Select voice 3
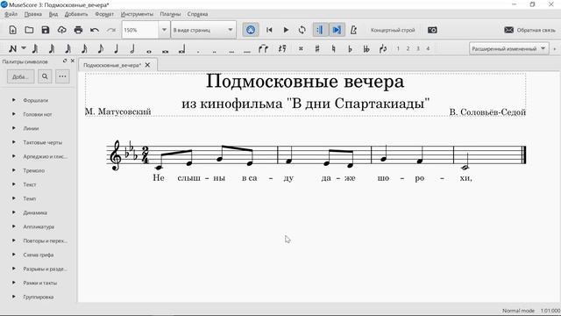Viewport: 561px width, 316px height. [x=418, y=49]
